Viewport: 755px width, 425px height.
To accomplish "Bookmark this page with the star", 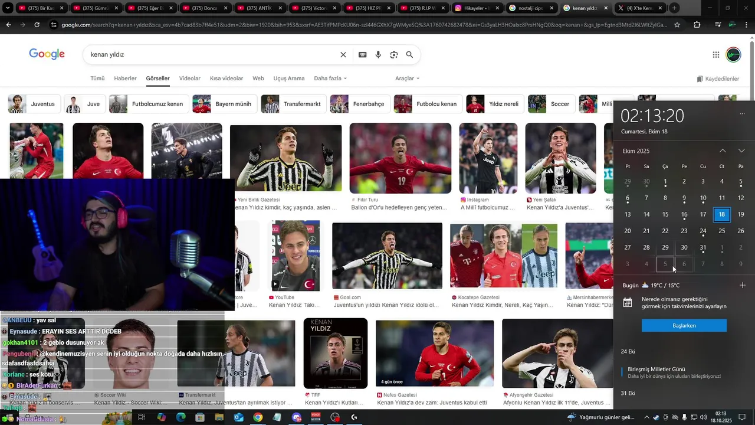I will click(x=677, y=25).
